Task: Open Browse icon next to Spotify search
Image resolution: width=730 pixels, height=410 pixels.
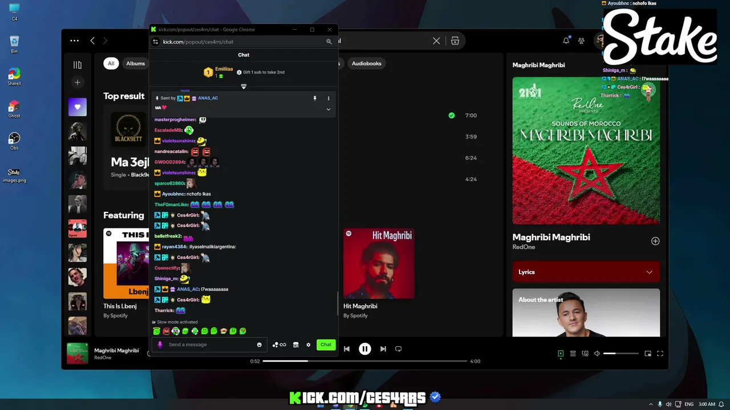Action: coord(455,41)
